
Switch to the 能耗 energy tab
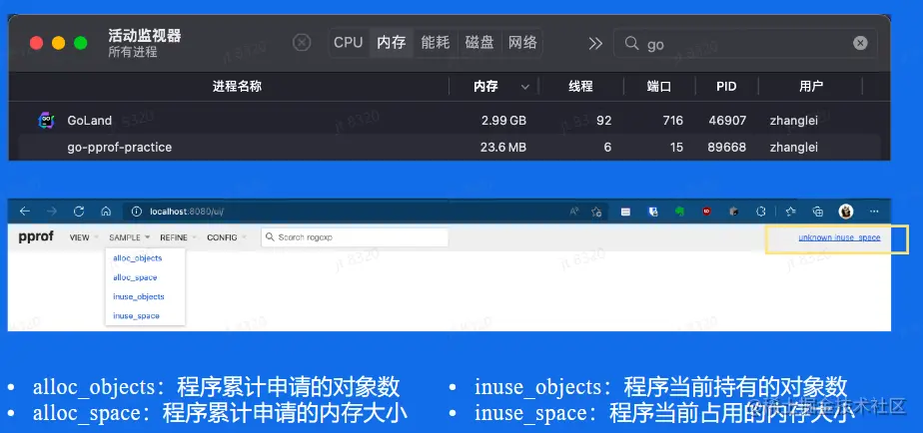(435, 43)
